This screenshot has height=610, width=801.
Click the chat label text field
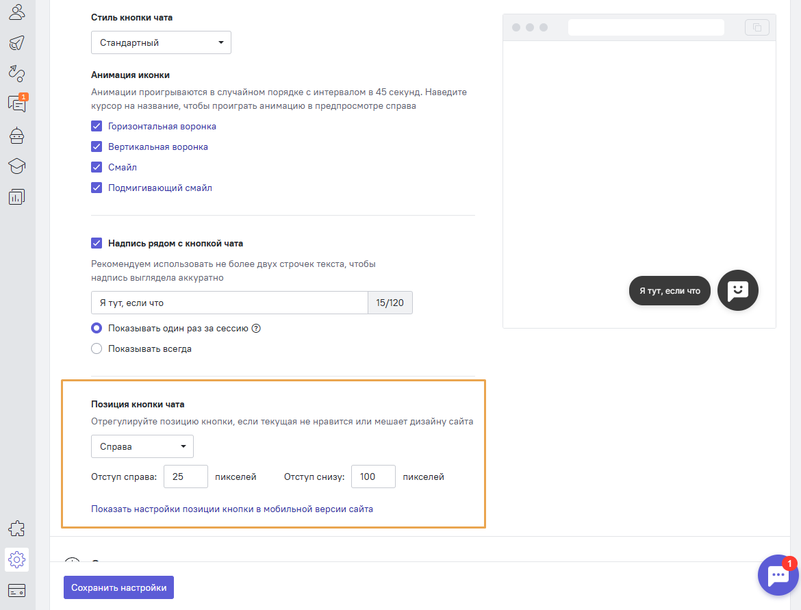click(229, 303)
